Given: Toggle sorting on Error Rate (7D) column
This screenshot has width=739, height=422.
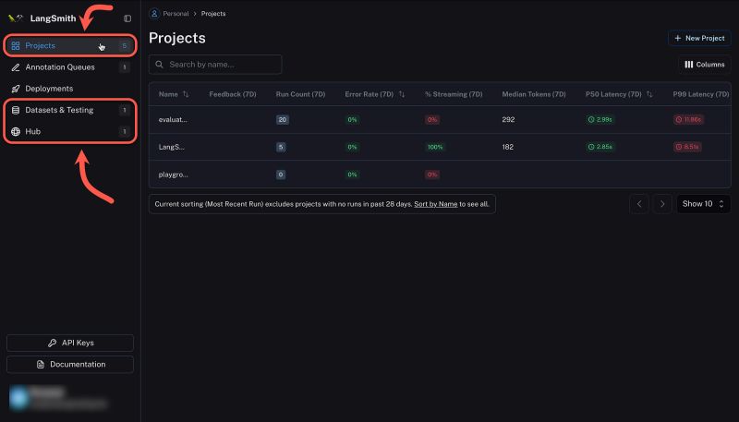Looking at the screenshot, I should 402,94.
